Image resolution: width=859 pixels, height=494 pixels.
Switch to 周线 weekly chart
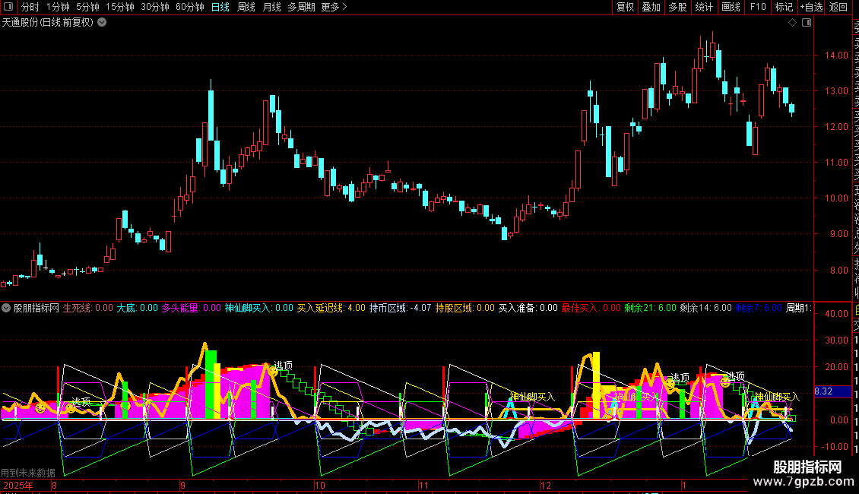pyautogui.click(x=246, y=7)
